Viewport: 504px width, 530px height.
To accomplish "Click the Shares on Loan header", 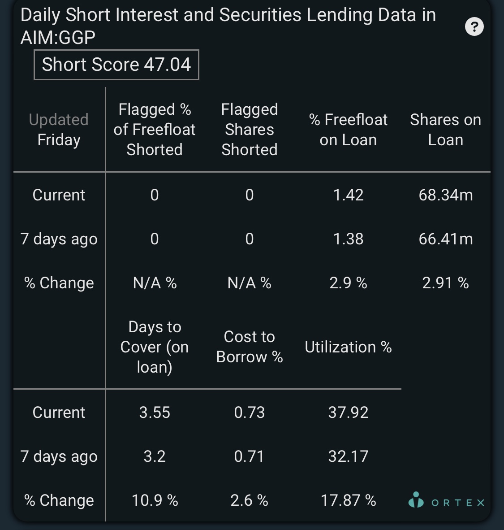I will coord(446,130).
